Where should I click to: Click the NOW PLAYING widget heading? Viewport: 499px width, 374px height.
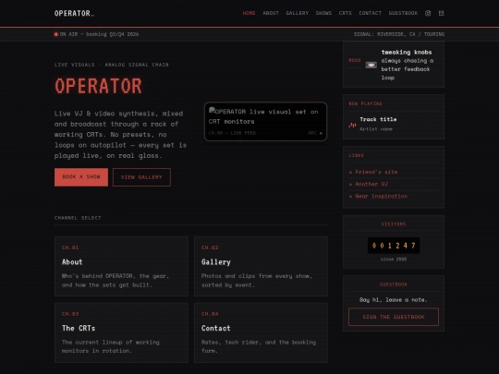365,103
